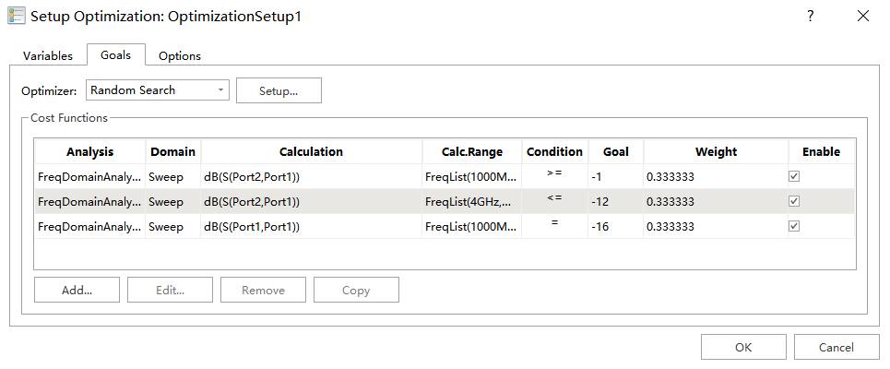Click the Weight column header

[715, 151]
